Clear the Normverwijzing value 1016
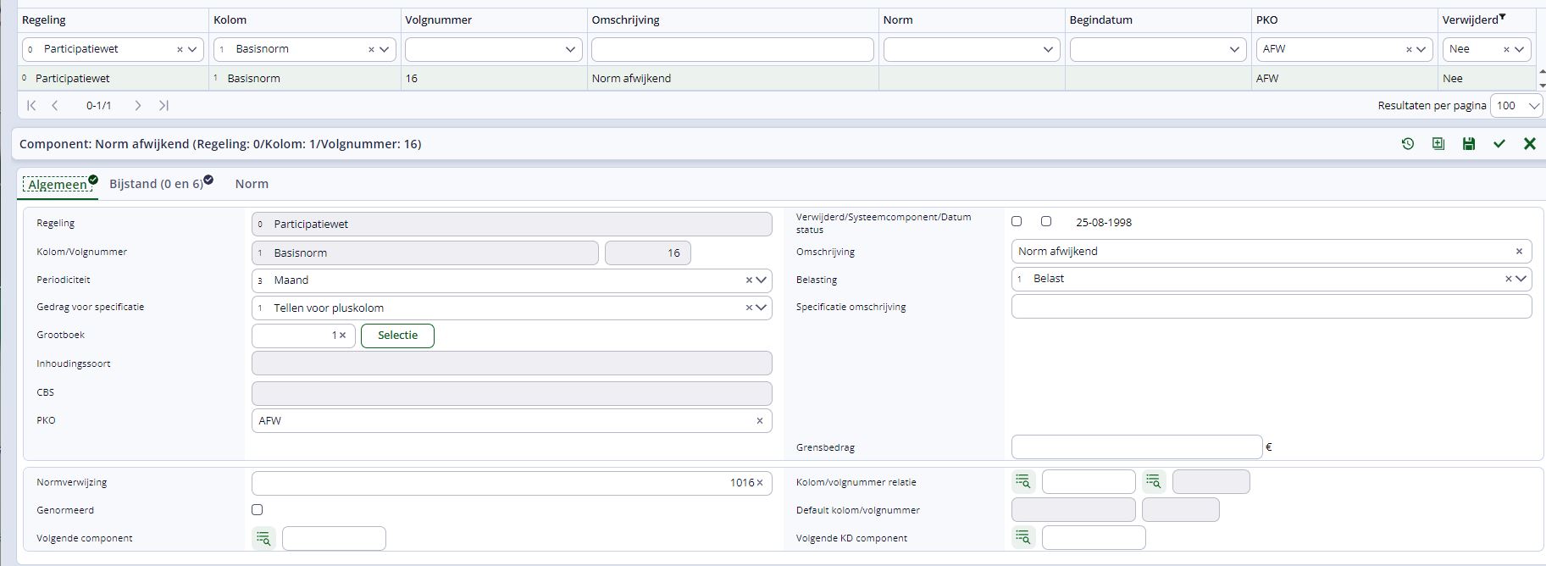Screen dimensions: 1546x566 [760, 483]
